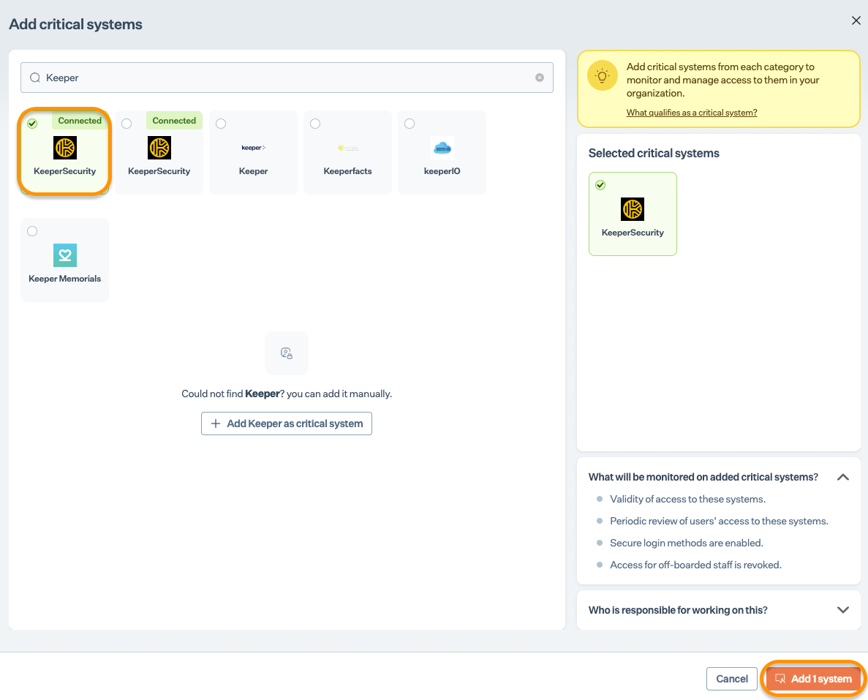The image size is (868, 700).
Task: Uncheck KeeperSecurity in Selected critical systems
Action: pyautogui.click(x=600, y=185)
